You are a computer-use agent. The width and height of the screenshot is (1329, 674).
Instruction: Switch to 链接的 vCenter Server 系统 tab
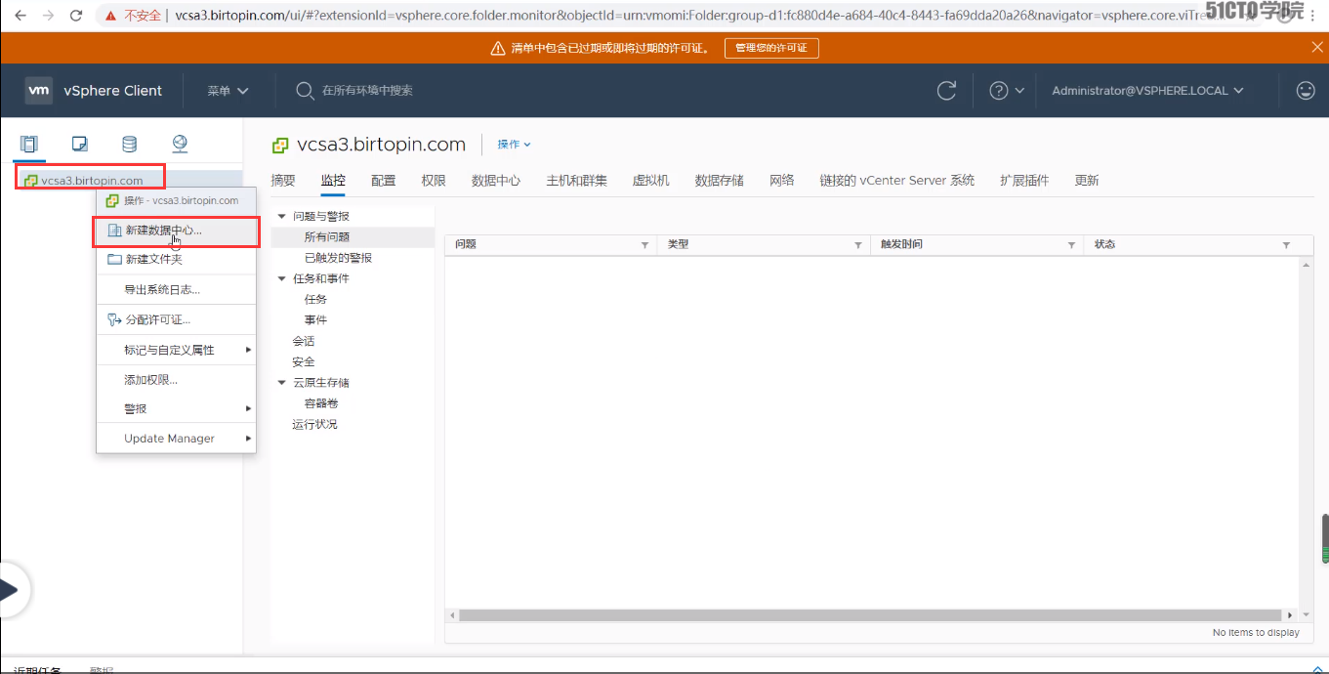pos(897,181)
